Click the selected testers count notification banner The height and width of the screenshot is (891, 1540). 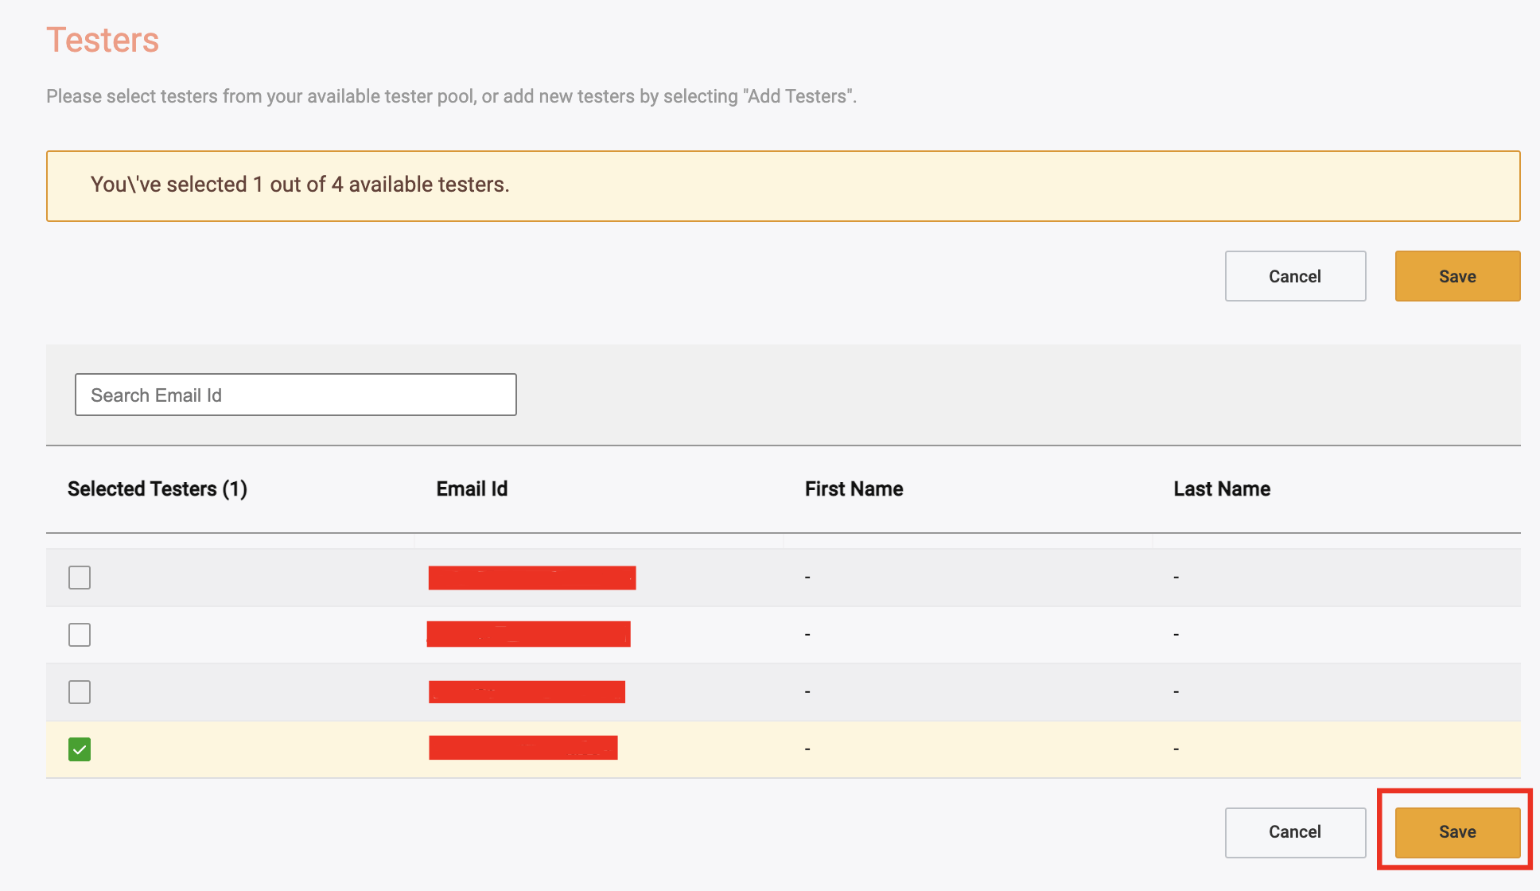pyautogui.click(x=784, y=185)
